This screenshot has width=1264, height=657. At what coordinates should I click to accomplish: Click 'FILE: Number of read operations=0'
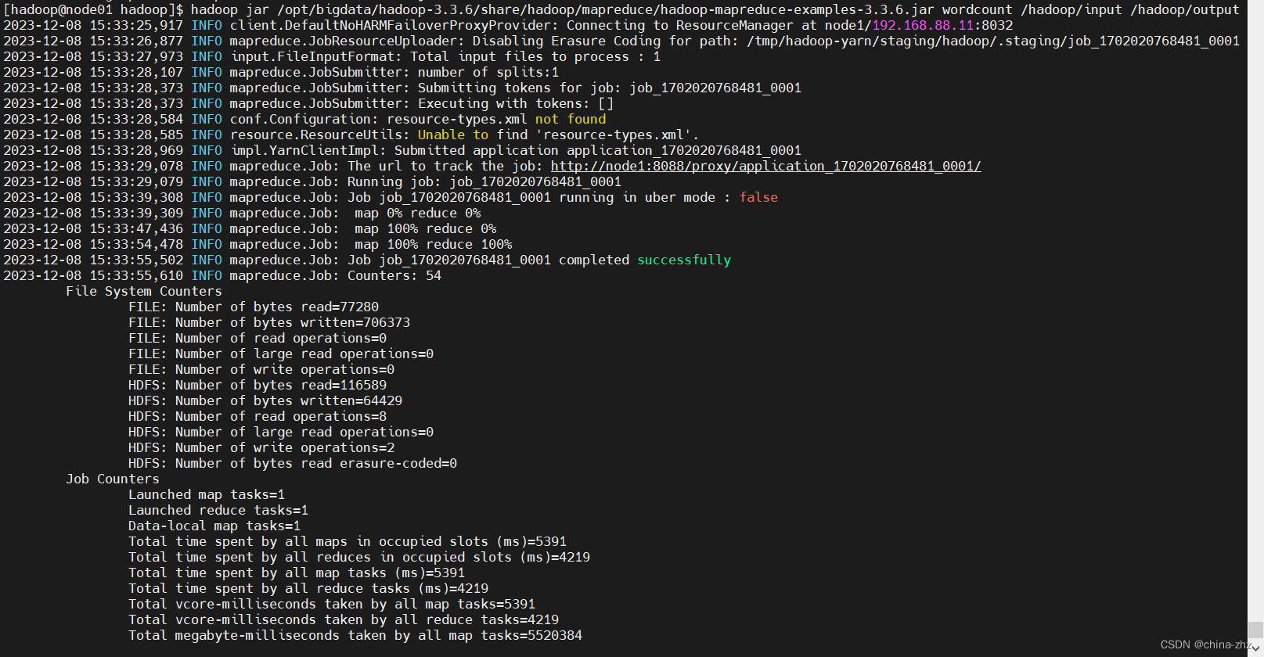click(x=257, y=338)
